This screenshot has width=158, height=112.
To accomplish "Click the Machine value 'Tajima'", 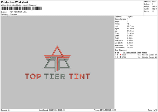I will coord(130,17).
